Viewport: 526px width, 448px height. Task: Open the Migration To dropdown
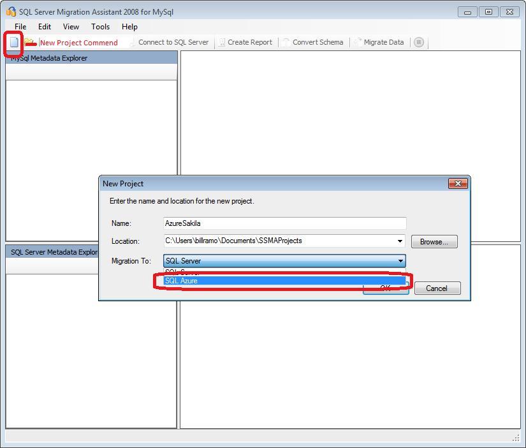coord(400,261)
